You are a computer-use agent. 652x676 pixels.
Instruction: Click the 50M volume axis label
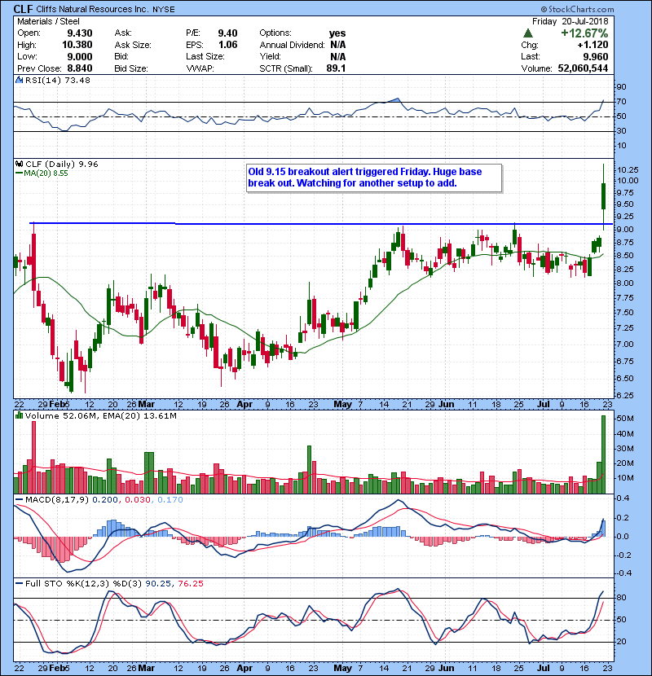tap(625, 418)
